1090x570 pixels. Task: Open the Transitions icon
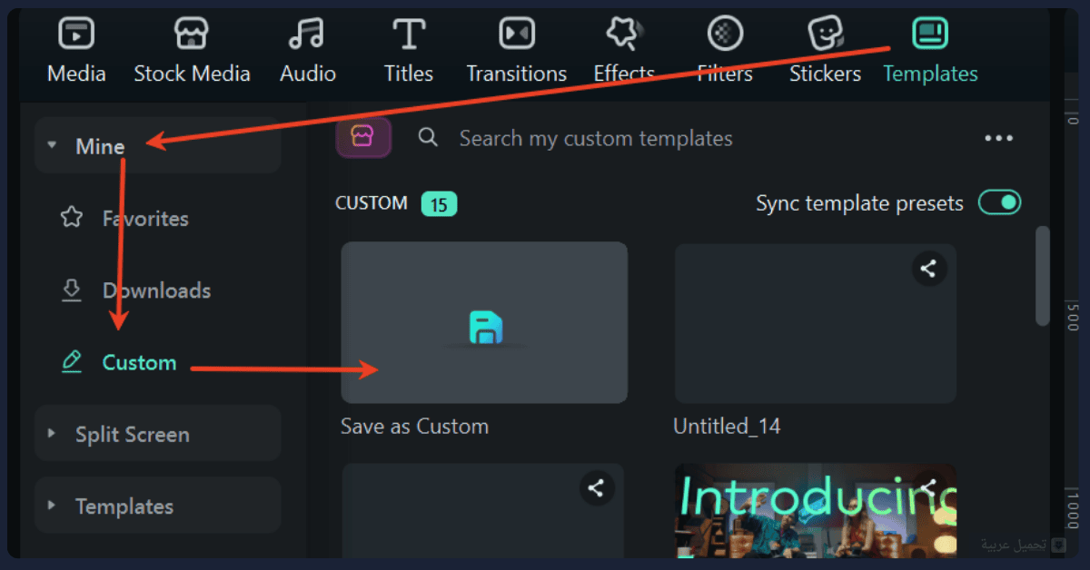[x=516, y=34]
